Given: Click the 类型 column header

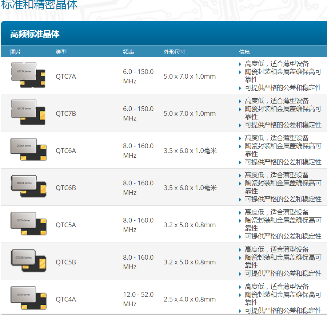Looking at the screenshot, I should [x=61, y=52].
